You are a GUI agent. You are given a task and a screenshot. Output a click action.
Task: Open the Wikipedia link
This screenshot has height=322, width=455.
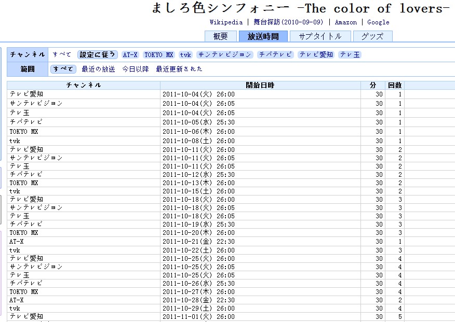[226, 22]
